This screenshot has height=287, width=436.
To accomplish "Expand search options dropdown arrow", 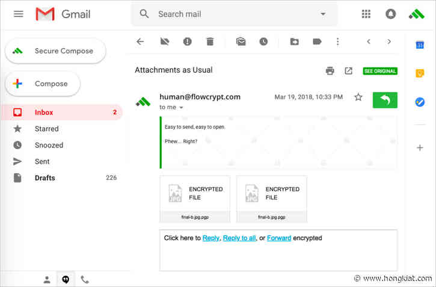I will click(x=323, y=14).
